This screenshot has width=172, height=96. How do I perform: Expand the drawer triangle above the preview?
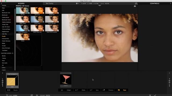(x=100, y=6)
